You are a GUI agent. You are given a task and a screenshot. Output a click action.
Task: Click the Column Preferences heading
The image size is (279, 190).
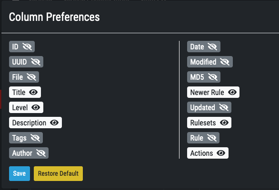[54, 17]
